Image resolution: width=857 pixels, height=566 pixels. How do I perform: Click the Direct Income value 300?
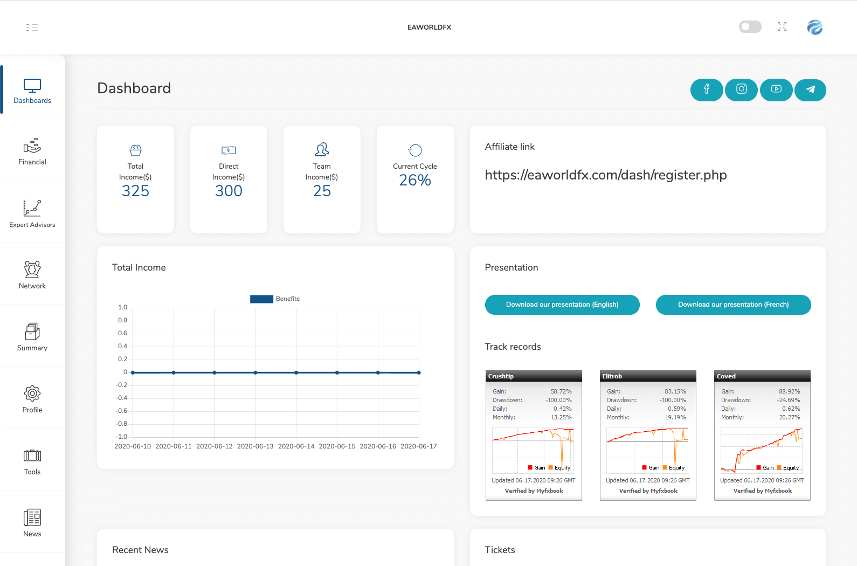coord(229,191)
